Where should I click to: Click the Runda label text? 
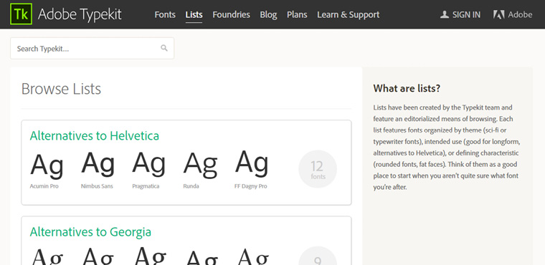coord(191,186)
